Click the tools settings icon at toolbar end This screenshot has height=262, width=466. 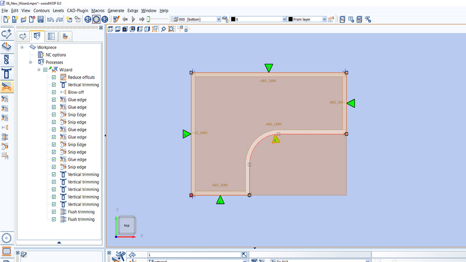click(x=368, y=19)
